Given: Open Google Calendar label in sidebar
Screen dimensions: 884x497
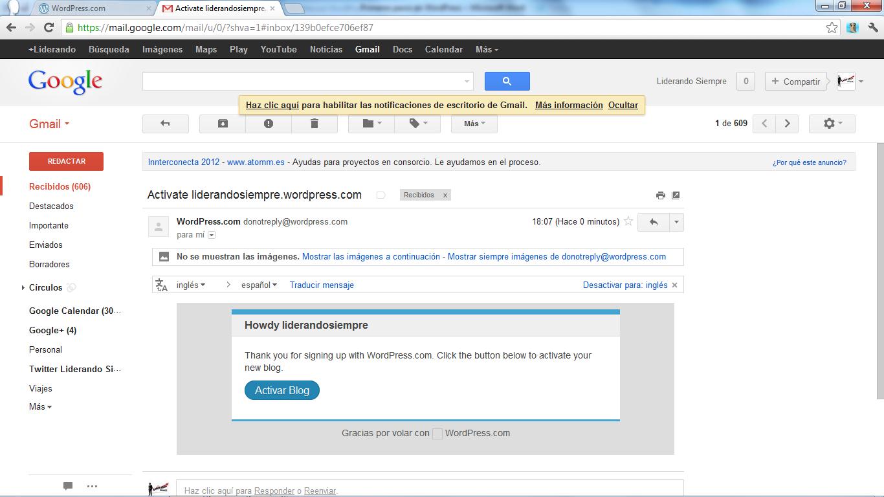Looking at the screenshot, I should pos(75,311).
